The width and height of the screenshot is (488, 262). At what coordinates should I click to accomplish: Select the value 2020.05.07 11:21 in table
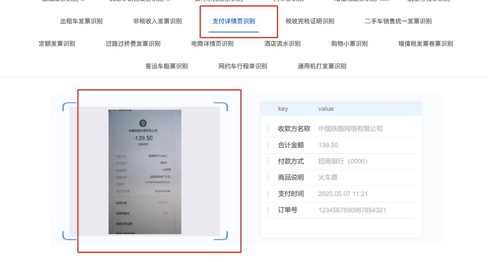pyautogui.click(x=343, y=194)
